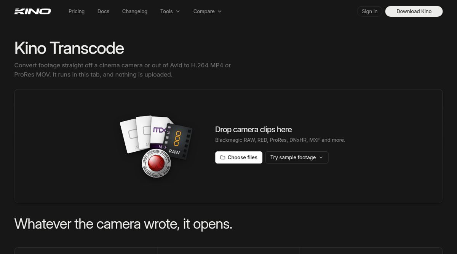This screenshot has height=254, width=457.
Task: Open the Pricing page
Action: click(x=77, y=11)
